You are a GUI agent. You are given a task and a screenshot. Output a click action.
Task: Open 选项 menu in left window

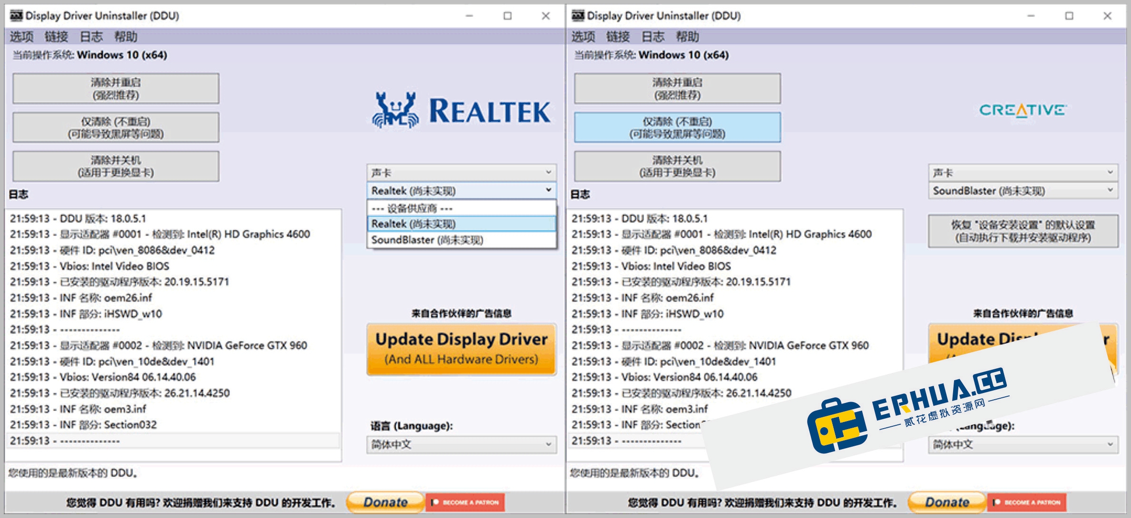click(21, 37)
